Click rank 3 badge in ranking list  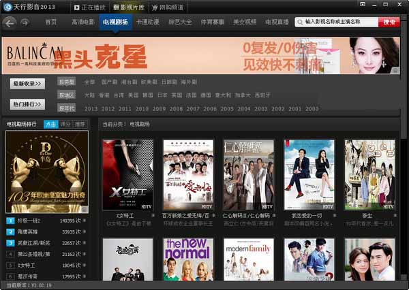[10, 243]
